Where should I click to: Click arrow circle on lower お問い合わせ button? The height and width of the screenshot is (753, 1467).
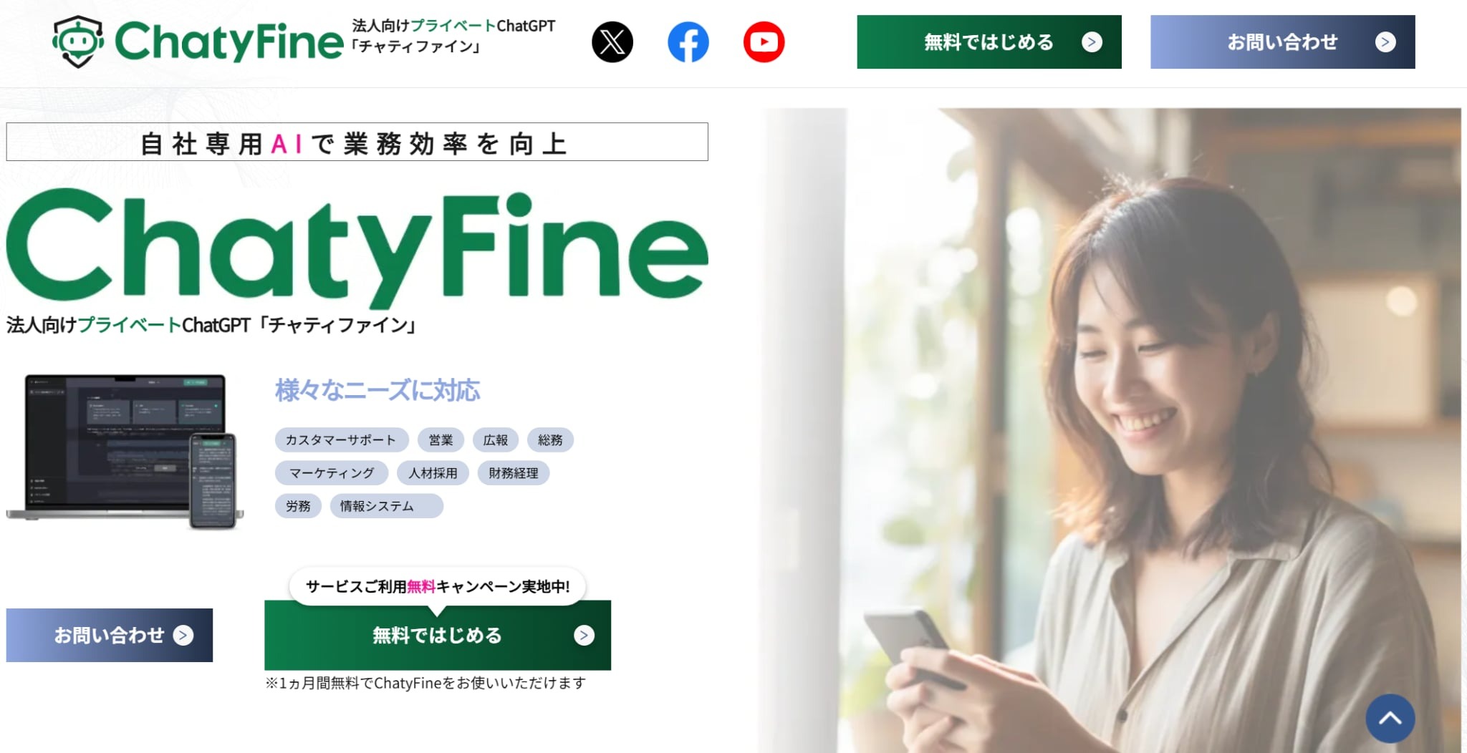[x=183, y=636]
